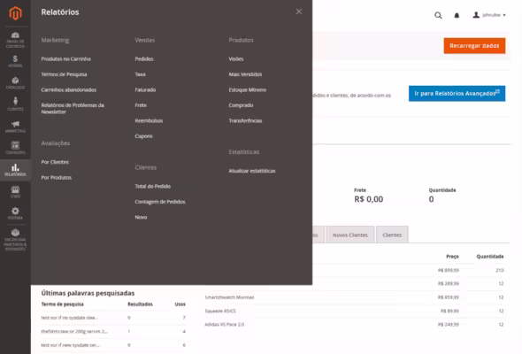The image size is (522, 354).
Task: Open the Frete sales report
Action: coord(141,105)
